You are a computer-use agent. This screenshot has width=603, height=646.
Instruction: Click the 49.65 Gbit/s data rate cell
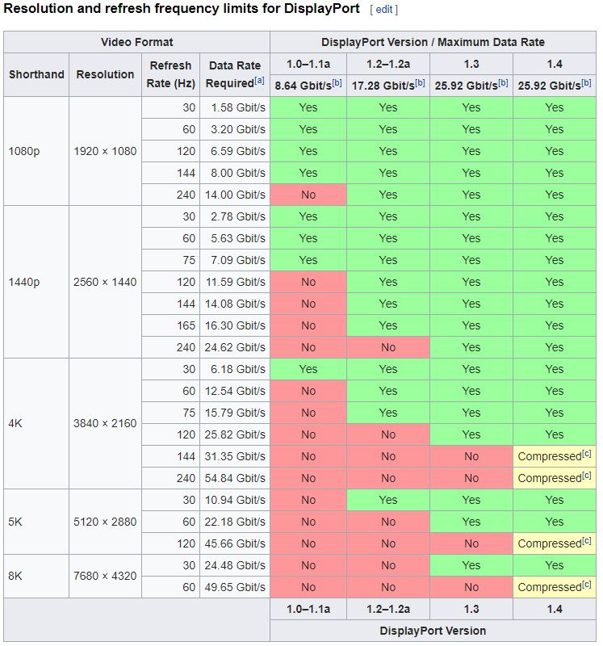pyautogui.click(x=235, y=587)
